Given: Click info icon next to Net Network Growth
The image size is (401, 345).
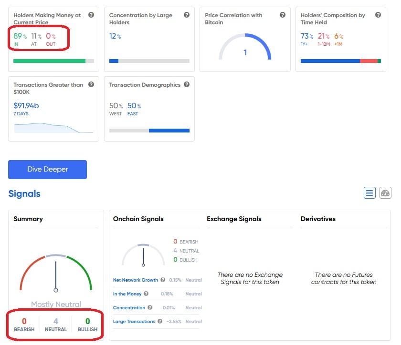Looking at the screenshot, I should (x=163, y=280).
